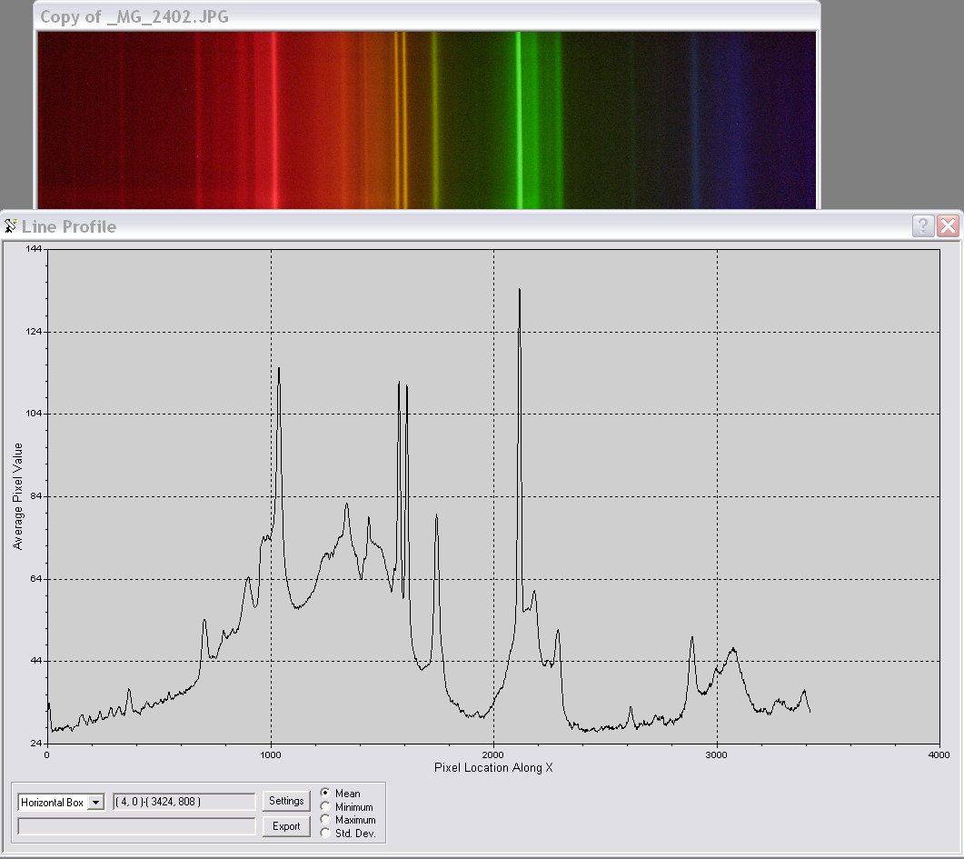Viewport: 964px width, 859px height.
Task: Click the Pixel Location Along X axis label
Action: point(493,768)
